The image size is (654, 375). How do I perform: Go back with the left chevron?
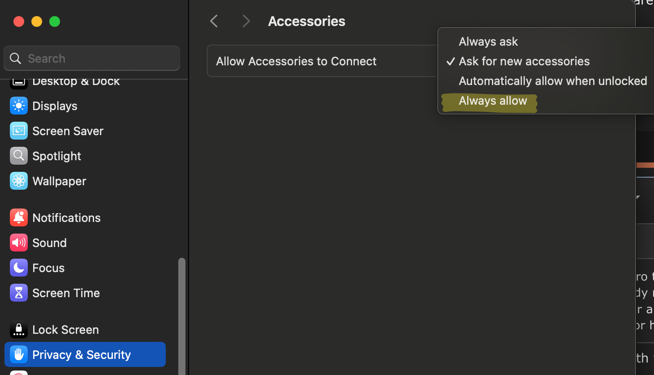tap(214, 21)
